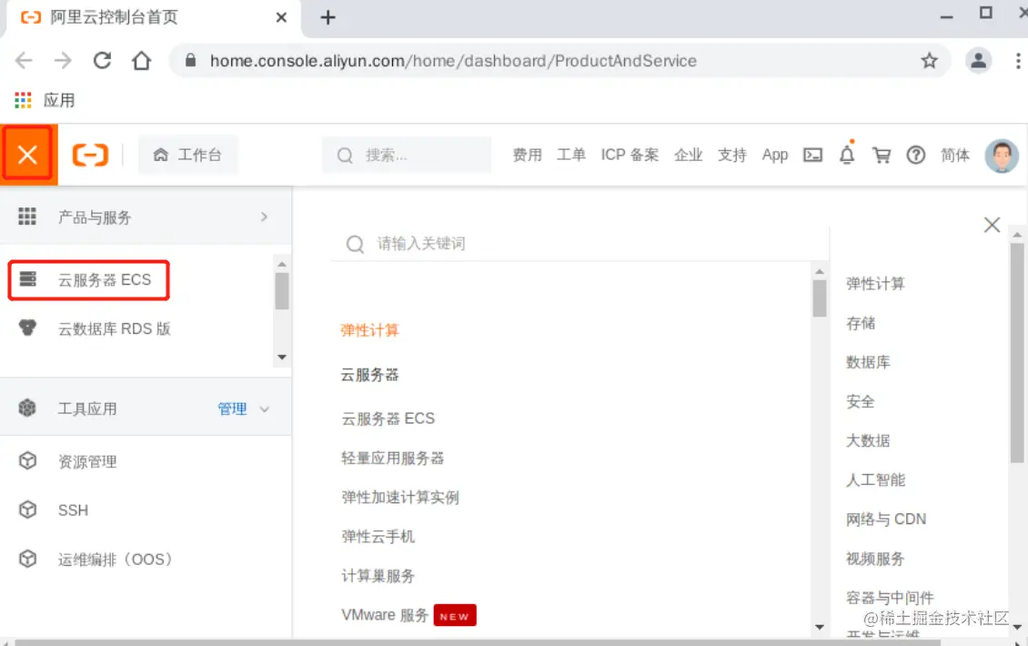The width and height of the screenshot is (1028, 646).
Task: Open the 企业 enterprise menu
Action: point(689,155)
